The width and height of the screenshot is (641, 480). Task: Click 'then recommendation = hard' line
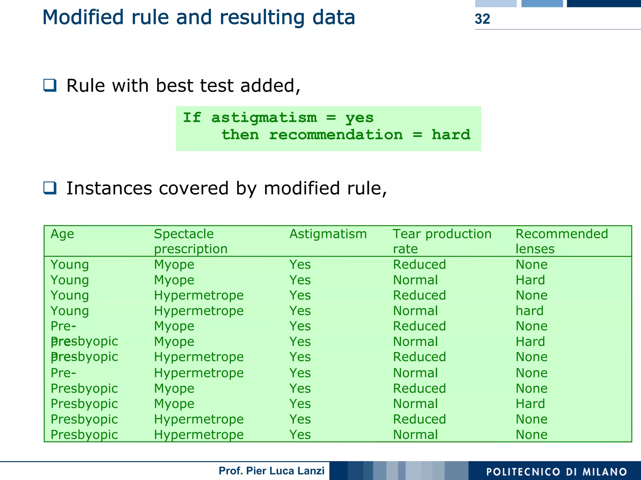pos(346,135)
